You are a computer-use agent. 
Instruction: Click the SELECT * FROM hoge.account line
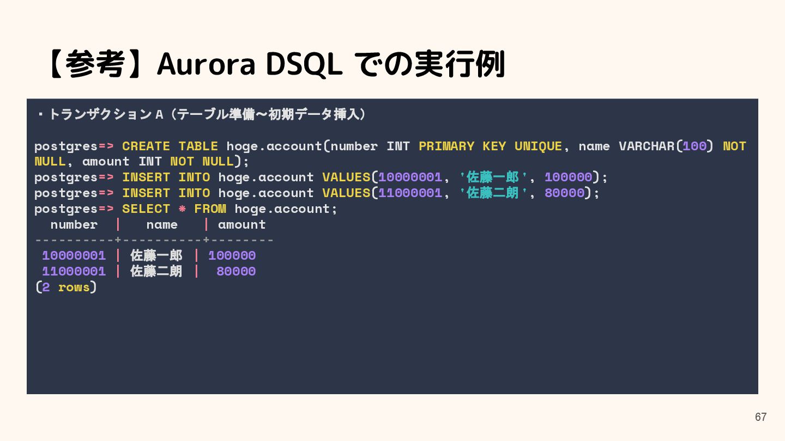point(186,209)
